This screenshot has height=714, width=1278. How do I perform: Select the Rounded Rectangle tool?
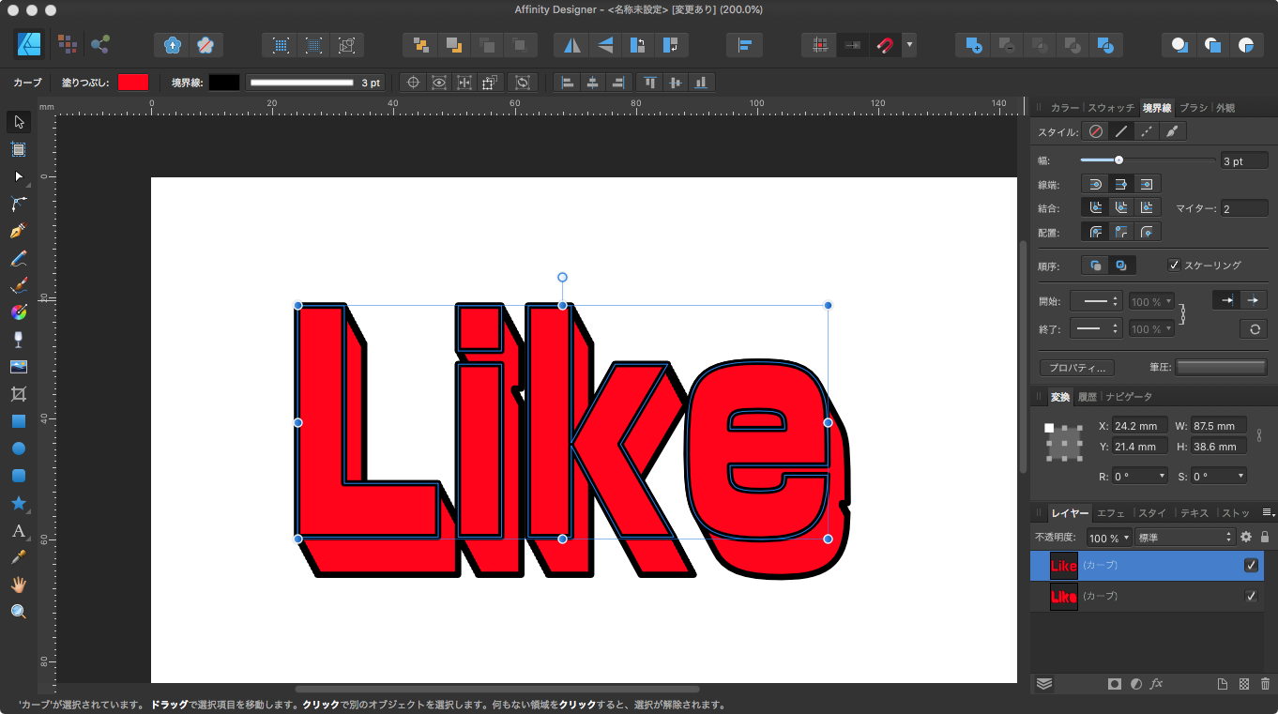pyautogui.click(x=18, y=476)
